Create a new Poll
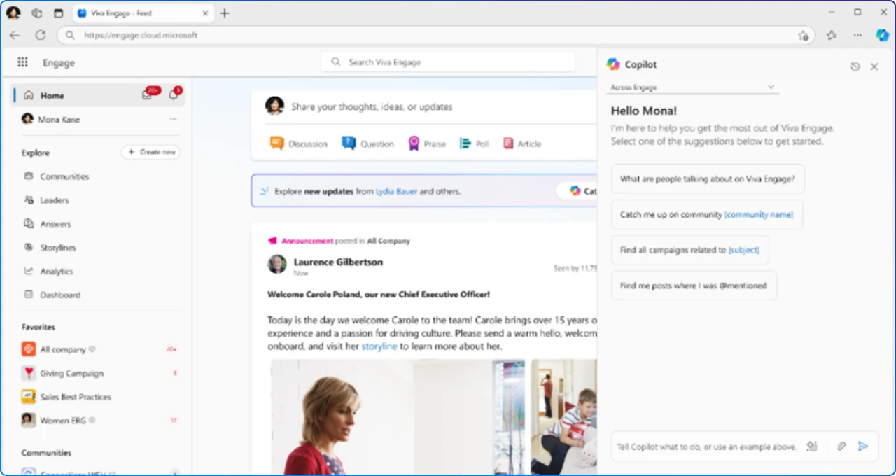The image size is (896, 476). [475, 143]
